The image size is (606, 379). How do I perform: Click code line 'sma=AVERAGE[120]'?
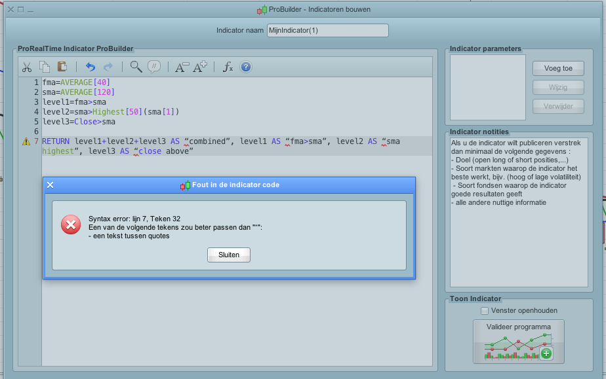point(79,92)
